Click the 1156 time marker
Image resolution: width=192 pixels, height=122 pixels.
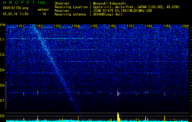pyautogui.click(x=112, y=26)
